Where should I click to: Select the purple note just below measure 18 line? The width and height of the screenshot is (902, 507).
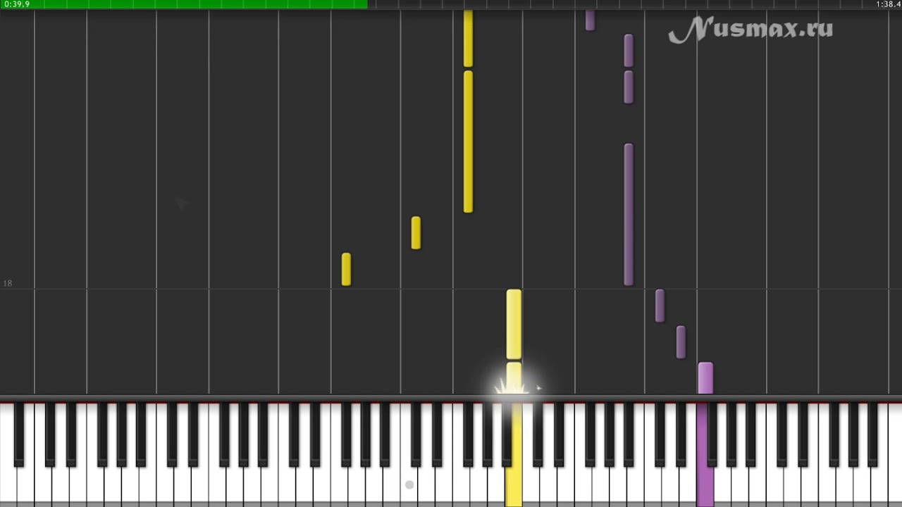(x=660, y=306)
